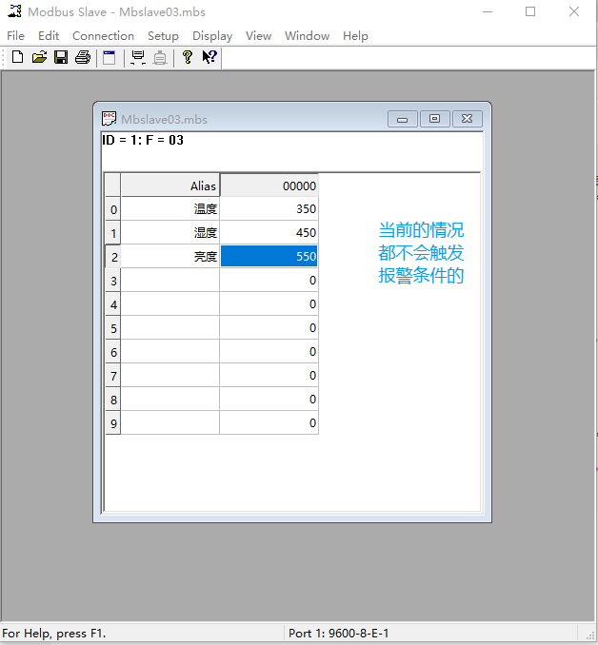Select highlighted value 550 in row 2

pyautogui.click(x=269, y=256)
